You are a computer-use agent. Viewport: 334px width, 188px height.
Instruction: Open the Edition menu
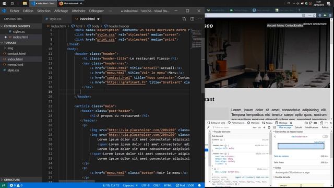[x=28, y=11]
